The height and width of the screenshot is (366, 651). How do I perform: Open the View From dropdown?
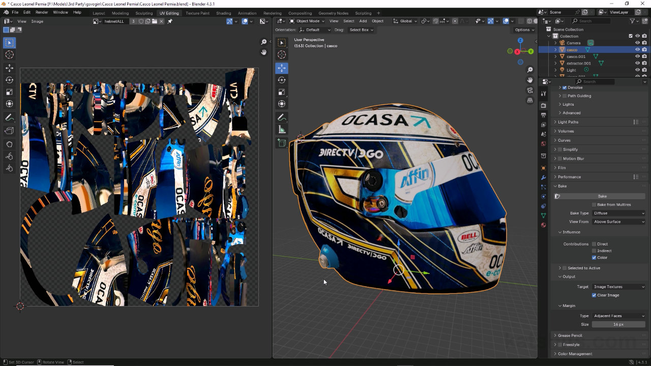click(618, 222)
